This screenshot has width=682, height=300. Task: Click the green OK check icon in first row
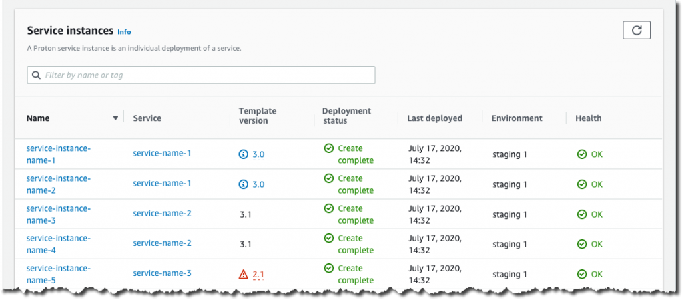click(582, 154)
